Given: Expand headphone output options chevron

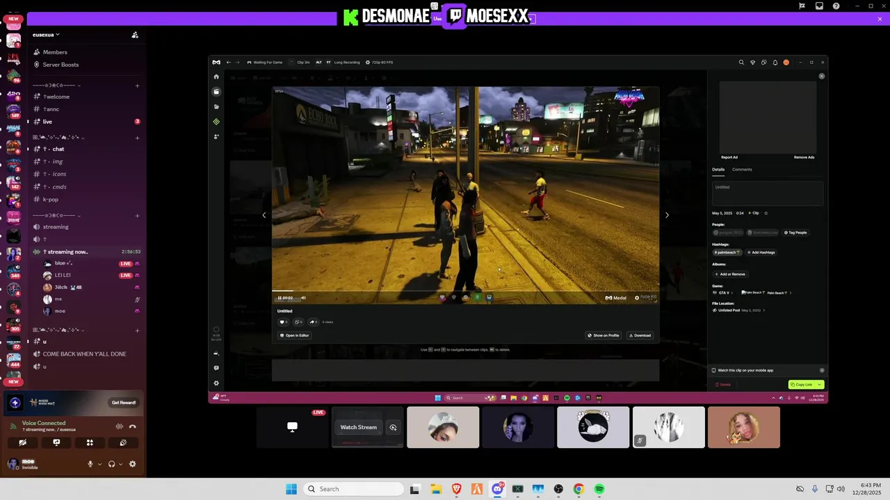Looking at the screenshot, I should (x=120, y=464).
